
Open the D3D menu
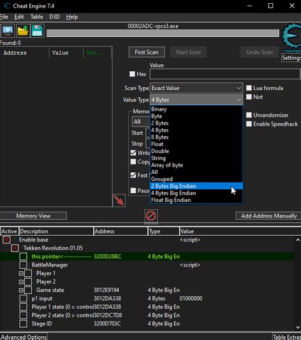click(55, 17)
